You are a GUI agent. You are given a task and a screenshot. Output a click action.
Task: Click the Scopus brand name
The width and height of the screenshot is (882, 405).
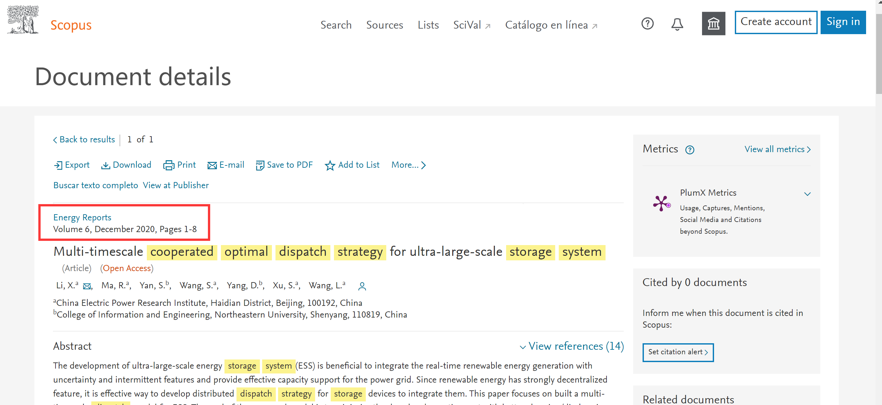click(x=71, y=25)
